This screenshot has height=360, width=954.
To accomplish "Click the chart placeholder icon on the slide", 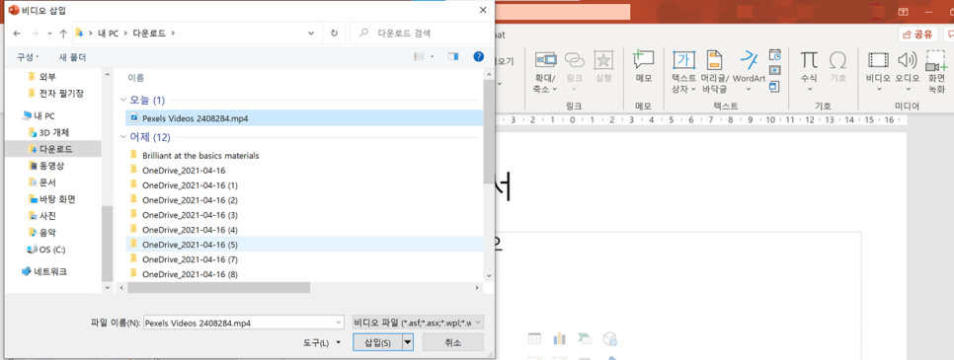I will [559, 338].
